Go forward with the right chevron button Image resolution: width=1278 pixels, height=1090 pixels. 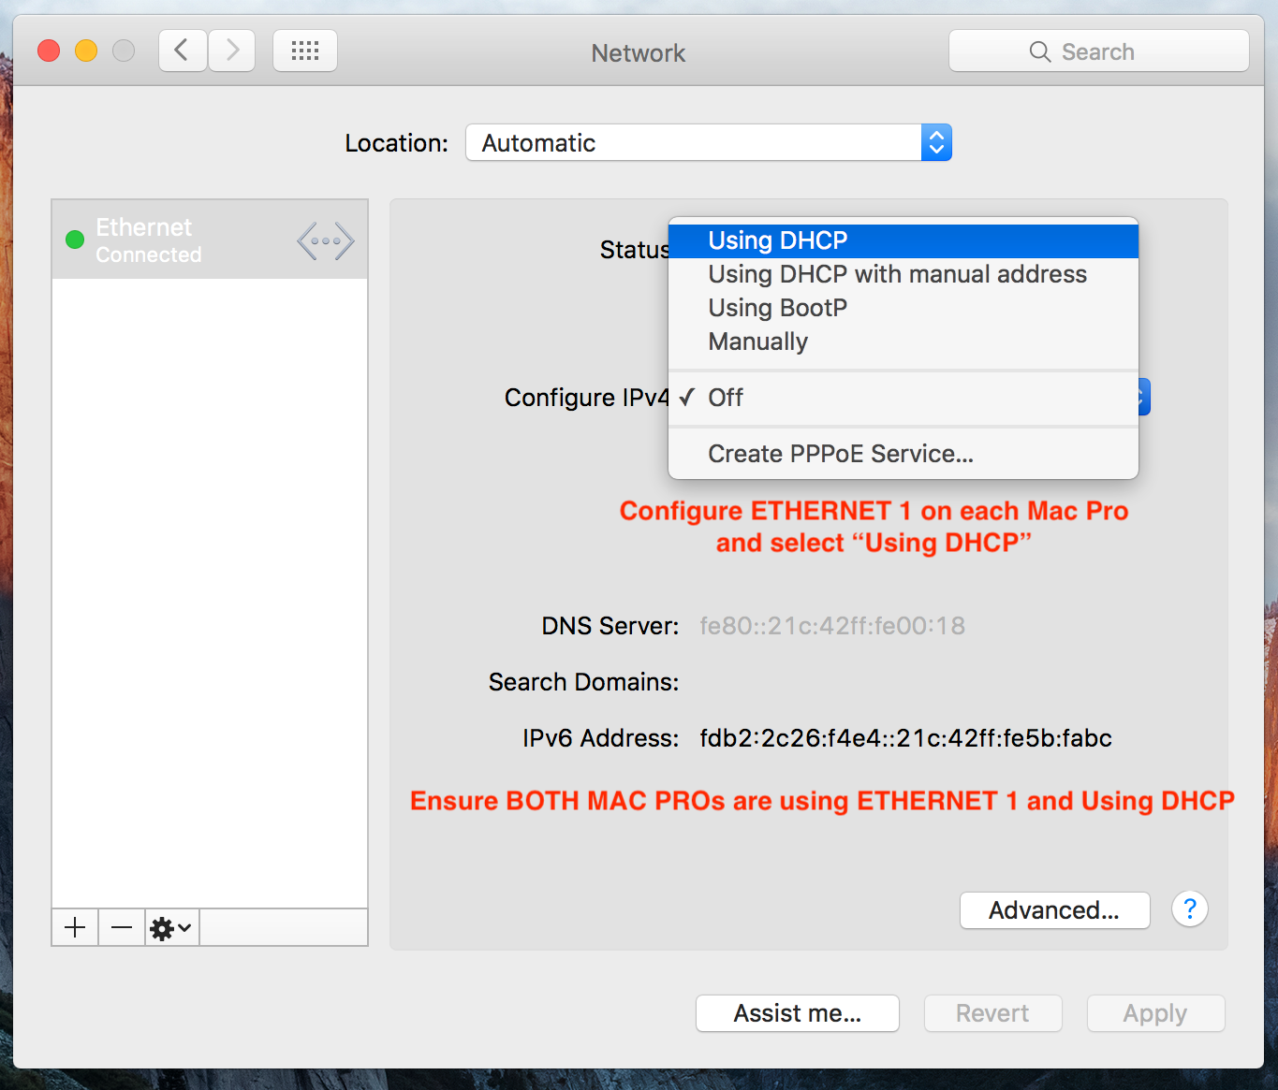(232, 51)
